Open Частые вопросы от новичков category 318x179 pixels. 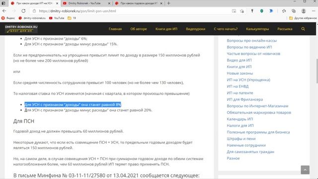click(x=253, y=54)
